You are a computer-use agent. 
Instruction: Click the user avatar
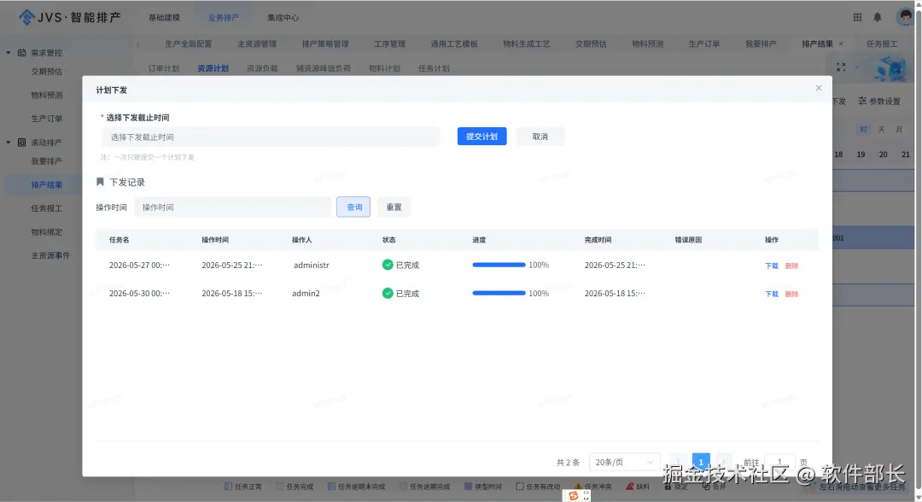[905, 17]
